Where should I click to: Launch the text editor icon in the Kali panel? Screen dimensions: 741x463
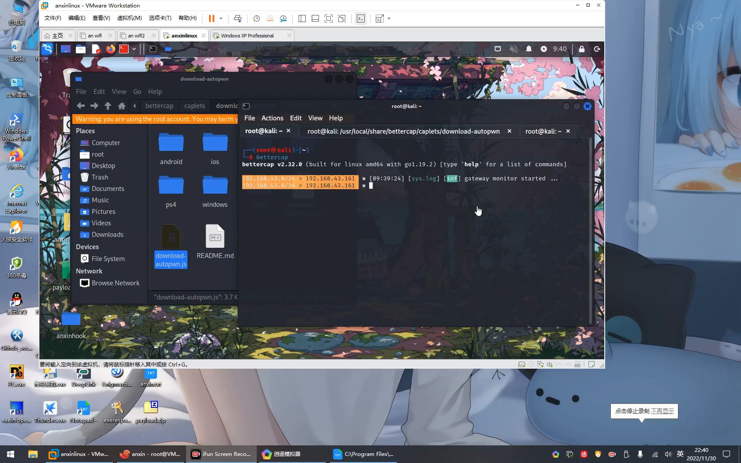coord(96,49)
